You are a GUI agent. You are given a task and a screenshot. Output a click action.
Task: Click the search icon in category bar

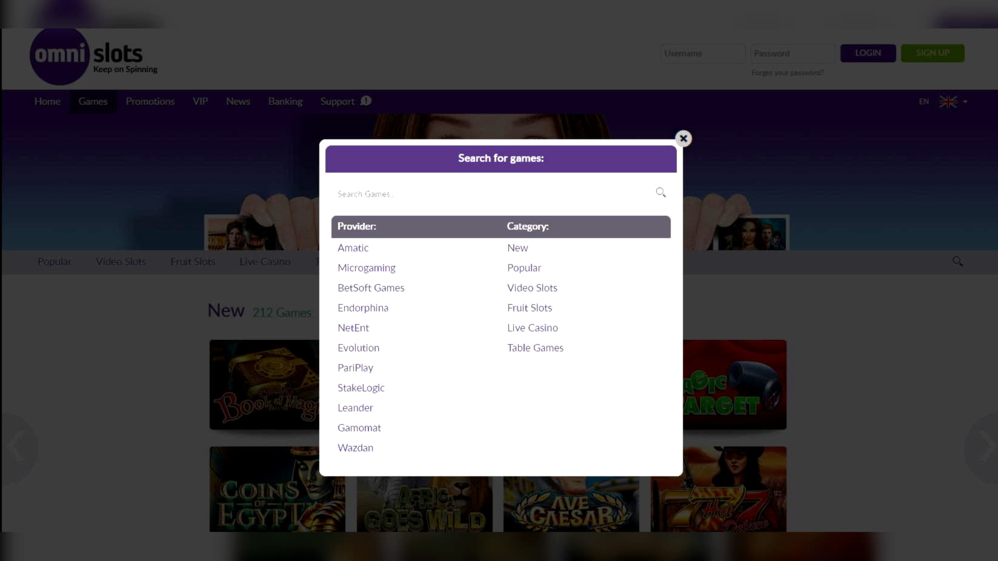coord(957,261)
